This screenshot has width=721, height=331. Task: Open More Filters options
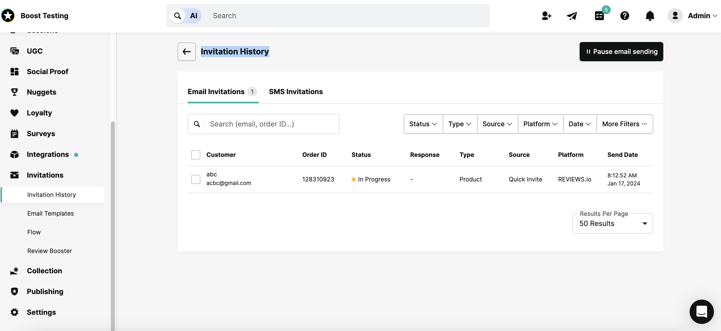pyautogui.click(x=624, y=124)
